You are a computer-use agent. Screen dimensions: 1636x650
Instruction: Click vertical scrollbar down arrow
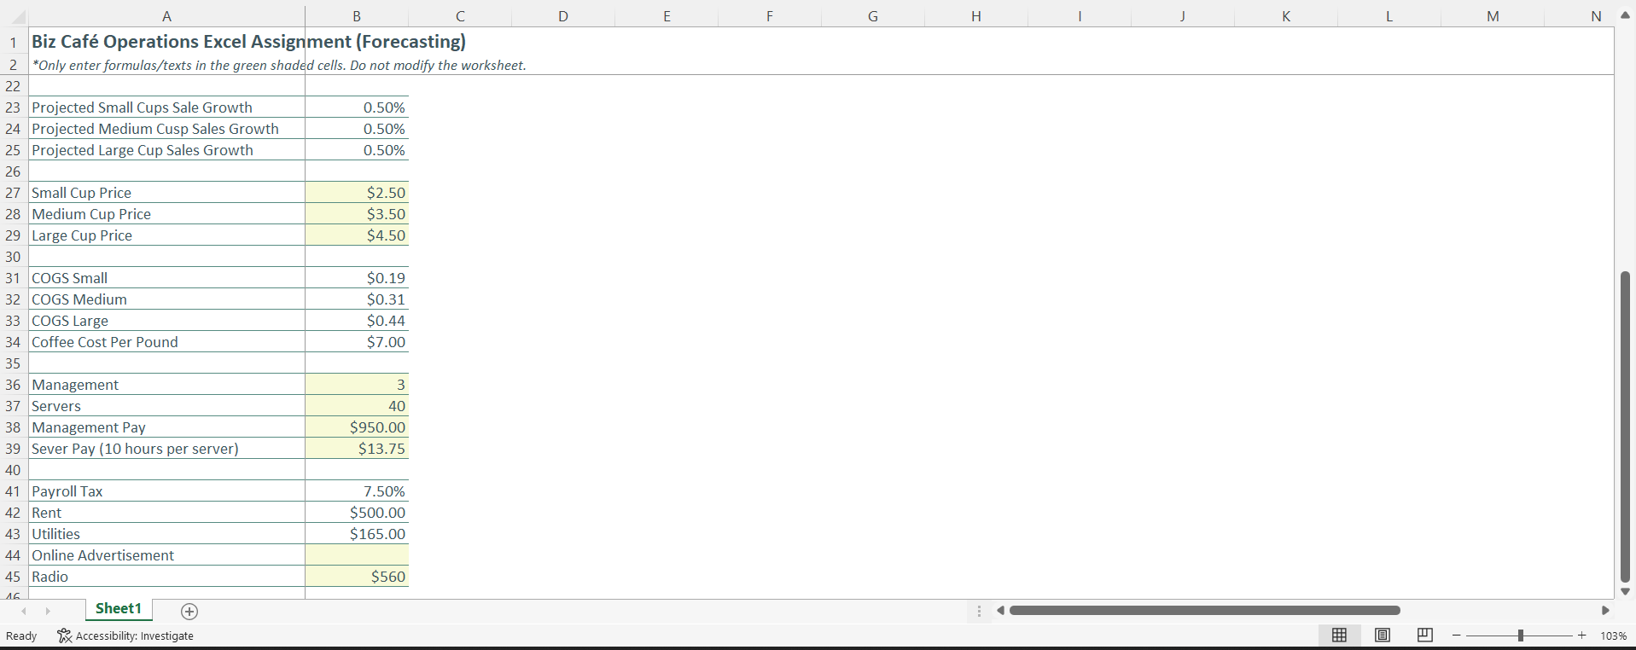1625,591
